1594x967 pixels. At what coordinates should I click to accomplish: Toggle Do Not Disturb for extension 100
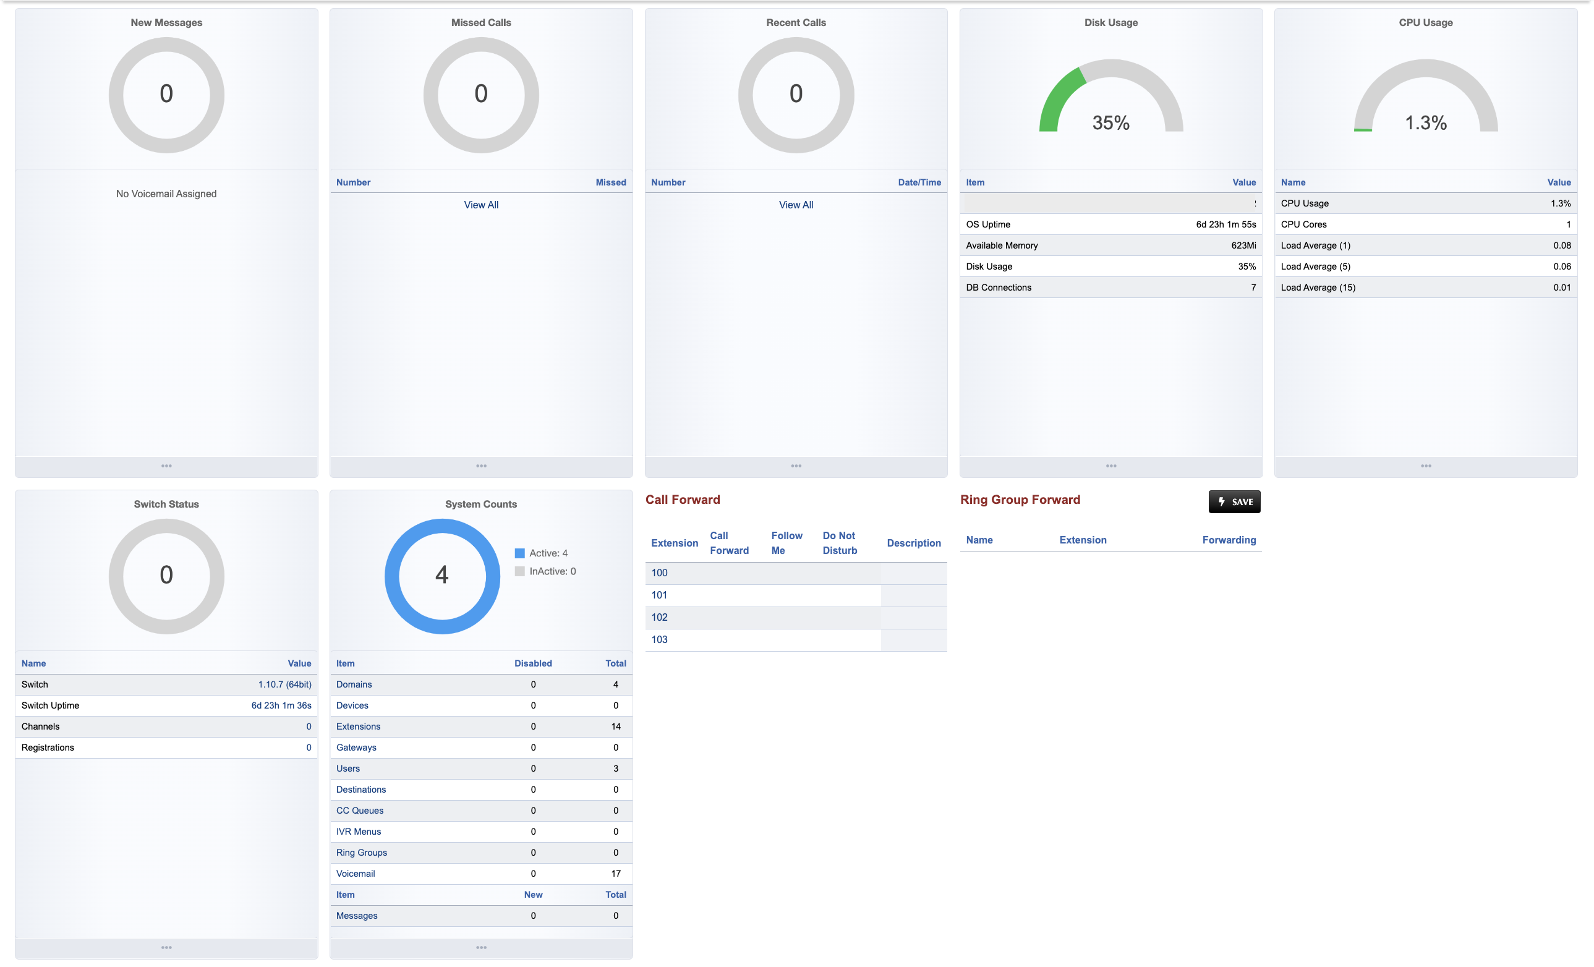(839, 573)
